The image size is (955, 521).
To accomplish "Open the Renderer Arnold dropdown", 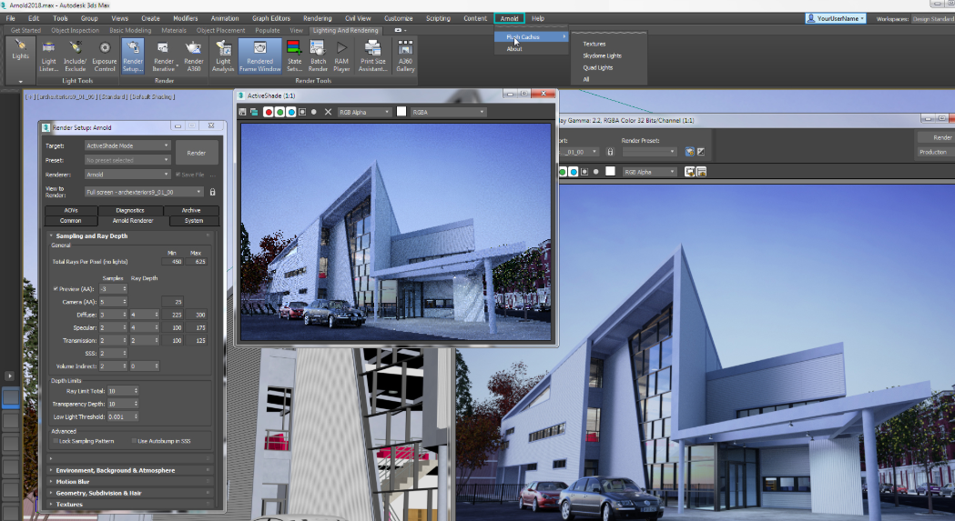I will pyautogui.click(x=127, y=175).
